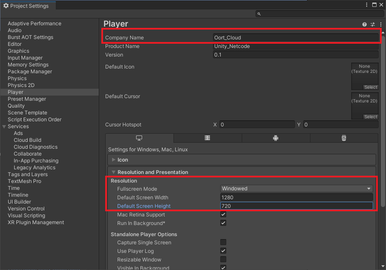Select the Windows, Mac, Linux platform tab
386x270 pixels.
tap(140, 138)
